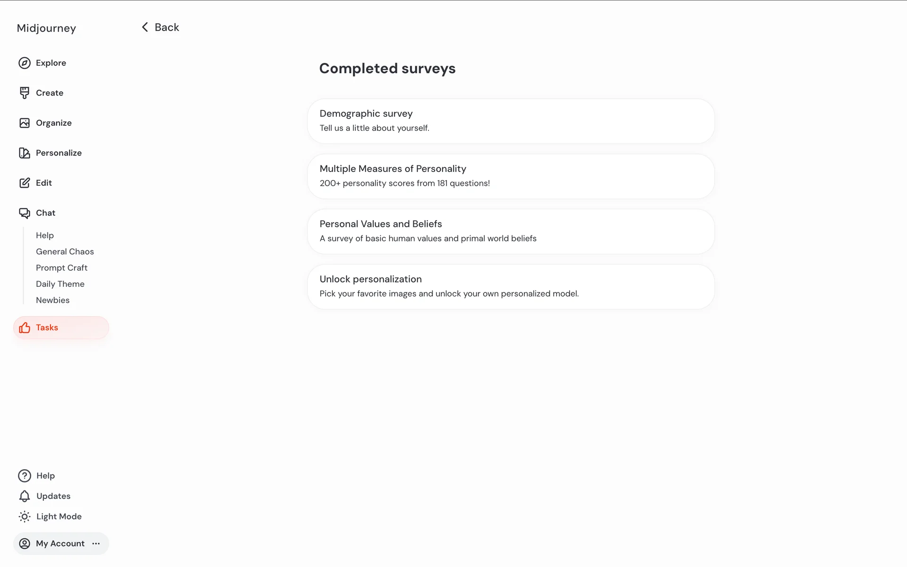This screenshot has height=567, width=907.
Task: Open the Demographic survey card
Action: (511, 121)
